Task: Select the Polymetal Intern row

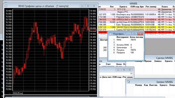Action: [137, 17]
